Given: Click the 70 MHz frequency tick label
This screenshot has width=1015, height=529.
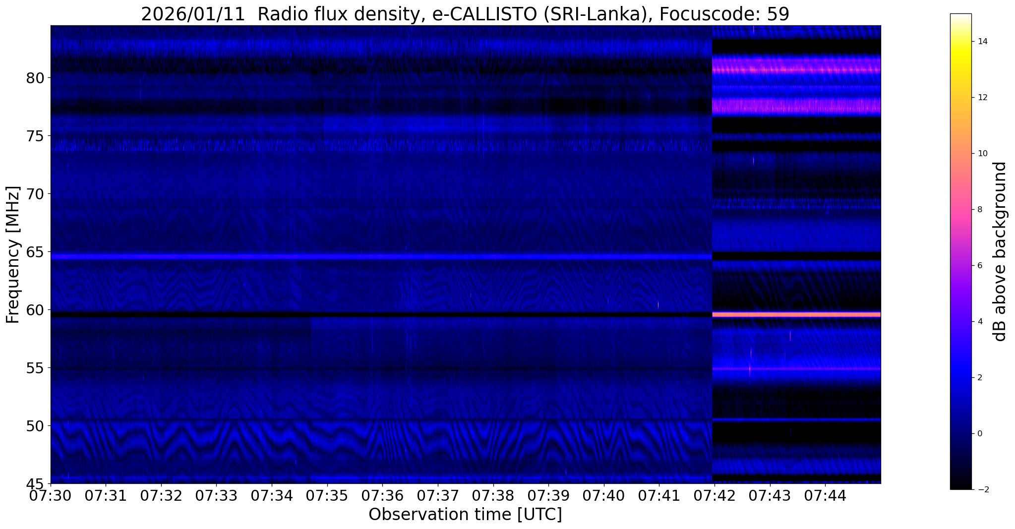Looking at the screenshot, I should point(35,194).
